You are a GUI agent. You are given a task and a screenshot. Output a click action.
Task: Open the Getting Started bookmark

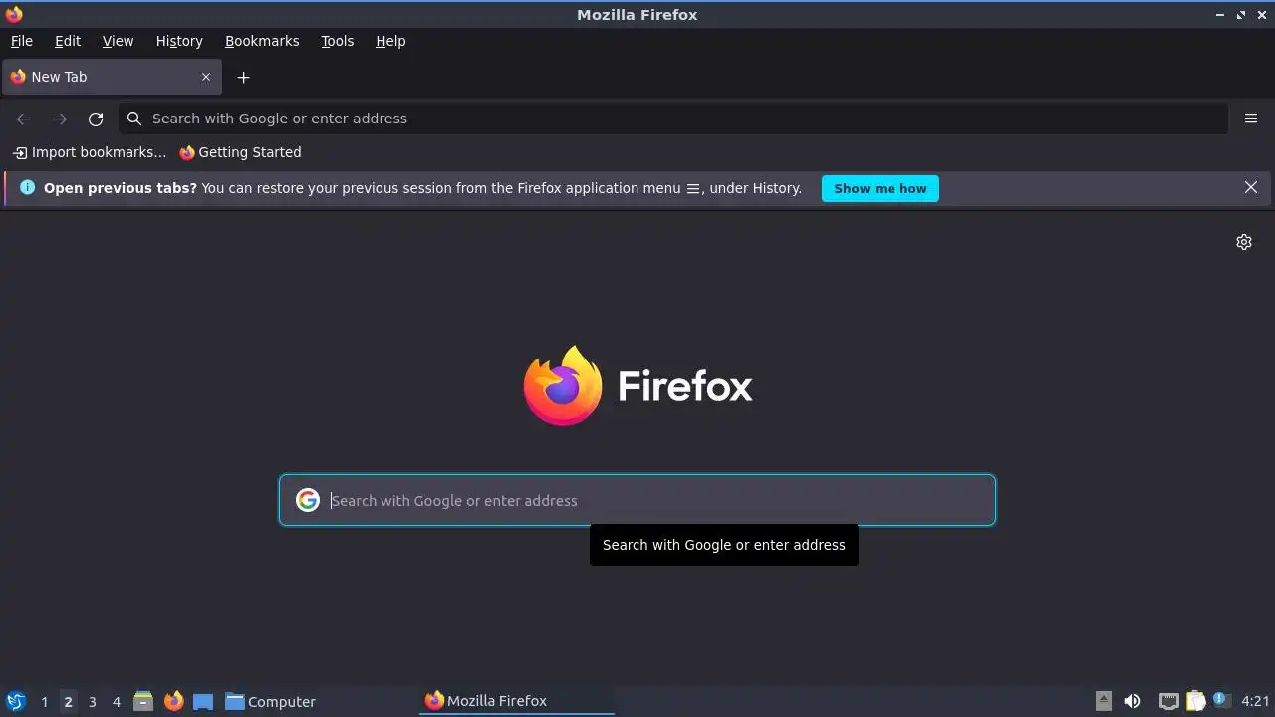[240, 152]
